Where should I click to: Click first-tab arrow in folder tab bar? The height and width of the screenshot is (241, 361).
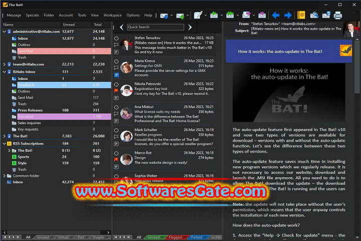point(5,237)
